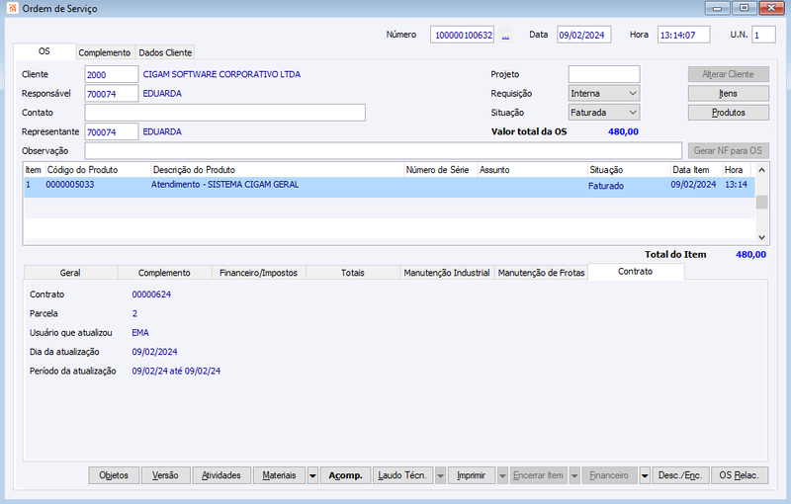Click the Objetos button

click(x=114, y=475)
